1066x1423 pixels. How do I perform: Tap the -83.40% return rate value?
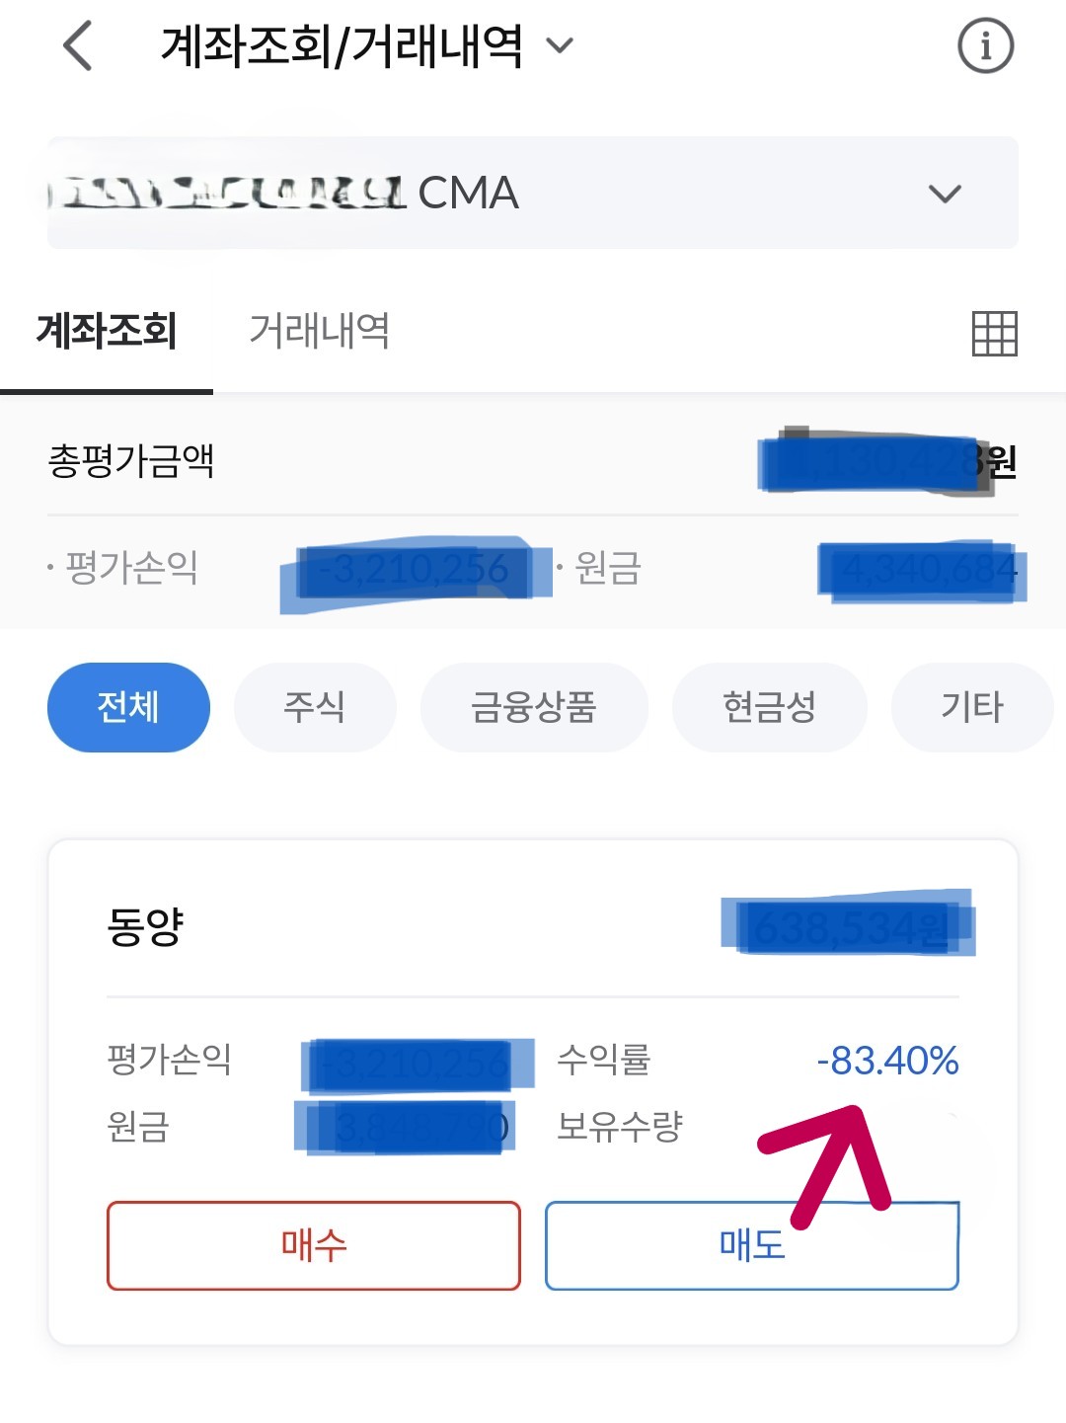point(887,1061)
